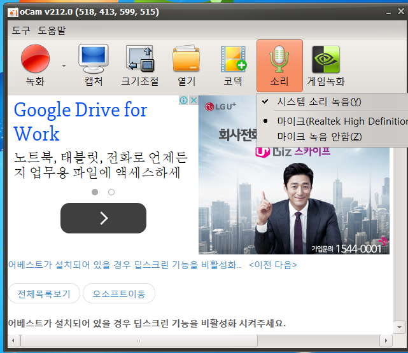The image size is (408, 353).
Task: Click the <이전 다음> link
Action: 272,265
